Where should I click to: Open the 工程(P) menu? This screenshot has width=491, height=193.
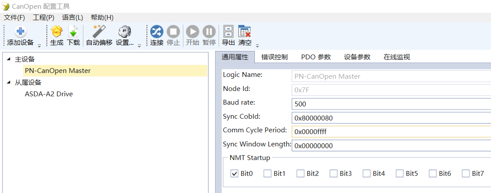coord(44,18)
